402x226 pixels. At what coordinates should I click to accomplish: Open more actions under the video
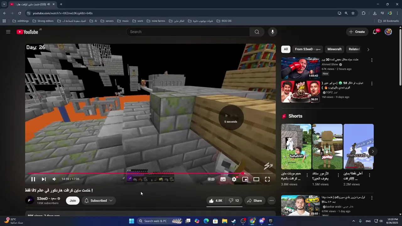[x=272, y=201]
